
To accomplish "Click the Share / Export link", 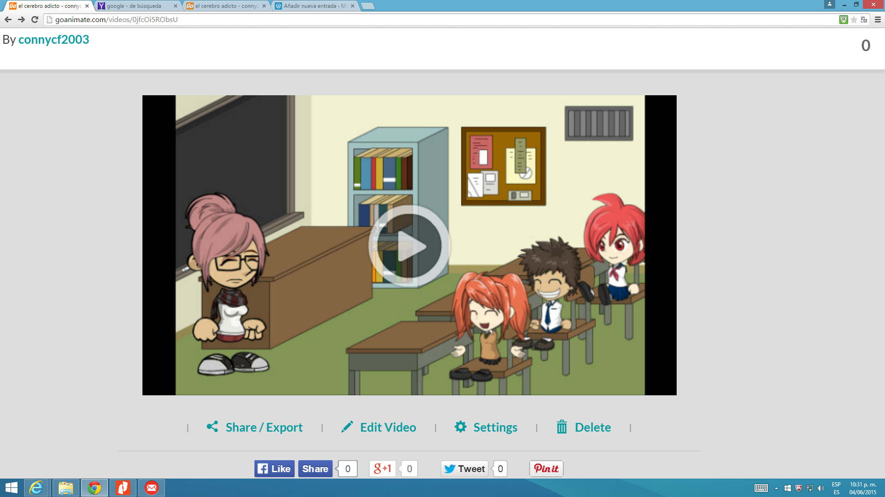I will (x=264, y=428).
